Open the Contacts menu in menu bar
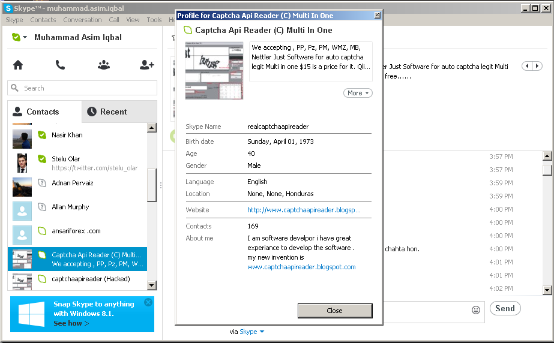 coord(43,20)
